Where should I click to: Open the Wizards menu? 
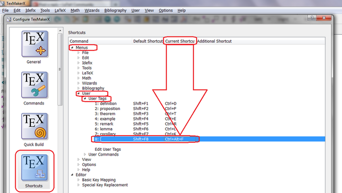(92, 10)
